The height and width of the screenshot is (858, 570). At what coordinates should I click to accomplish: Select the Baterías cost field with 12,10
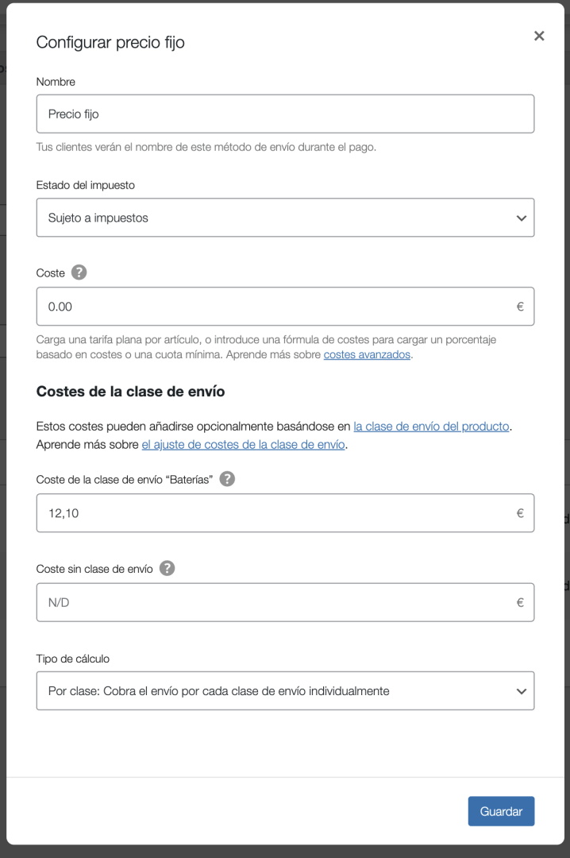click(x=285, y=512)
